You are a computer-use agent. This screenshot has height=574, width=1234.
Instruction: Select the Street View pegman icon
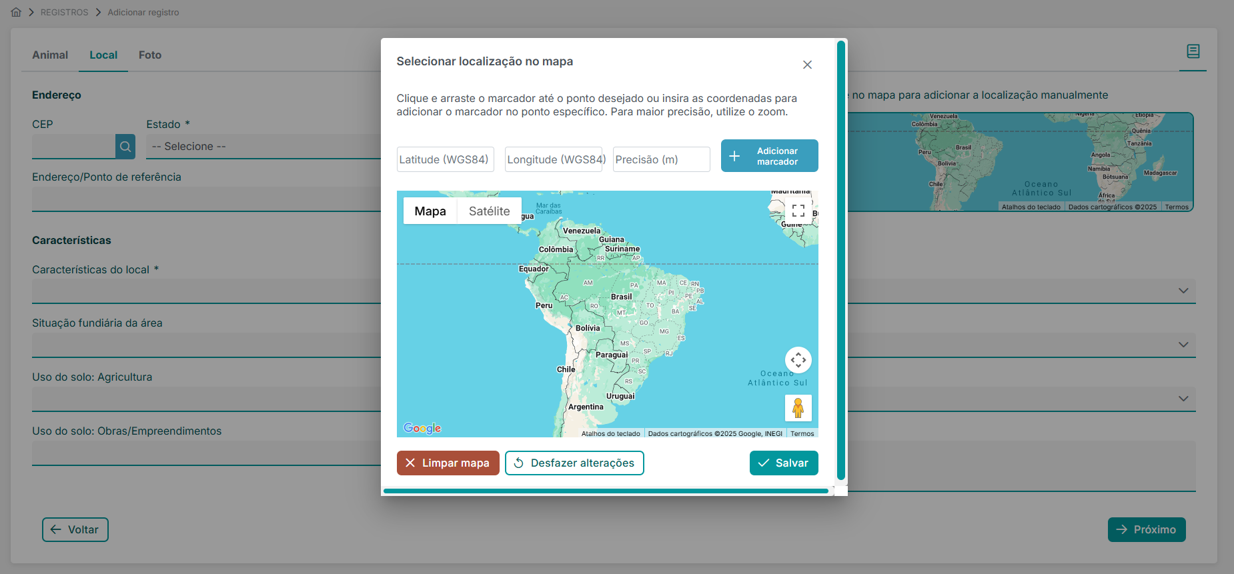[798, 407]
